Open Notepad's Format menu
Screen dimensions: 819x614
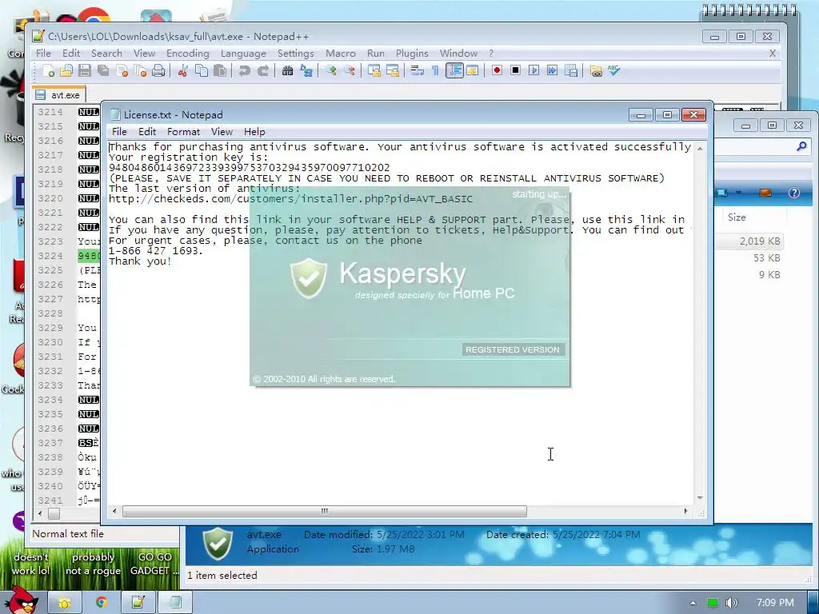(x=183, y=132)
